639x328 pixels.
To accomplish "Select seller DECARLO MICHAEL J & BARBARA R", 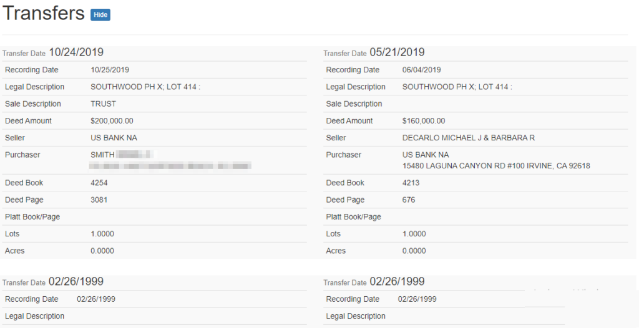I will [x=468, y=138].
